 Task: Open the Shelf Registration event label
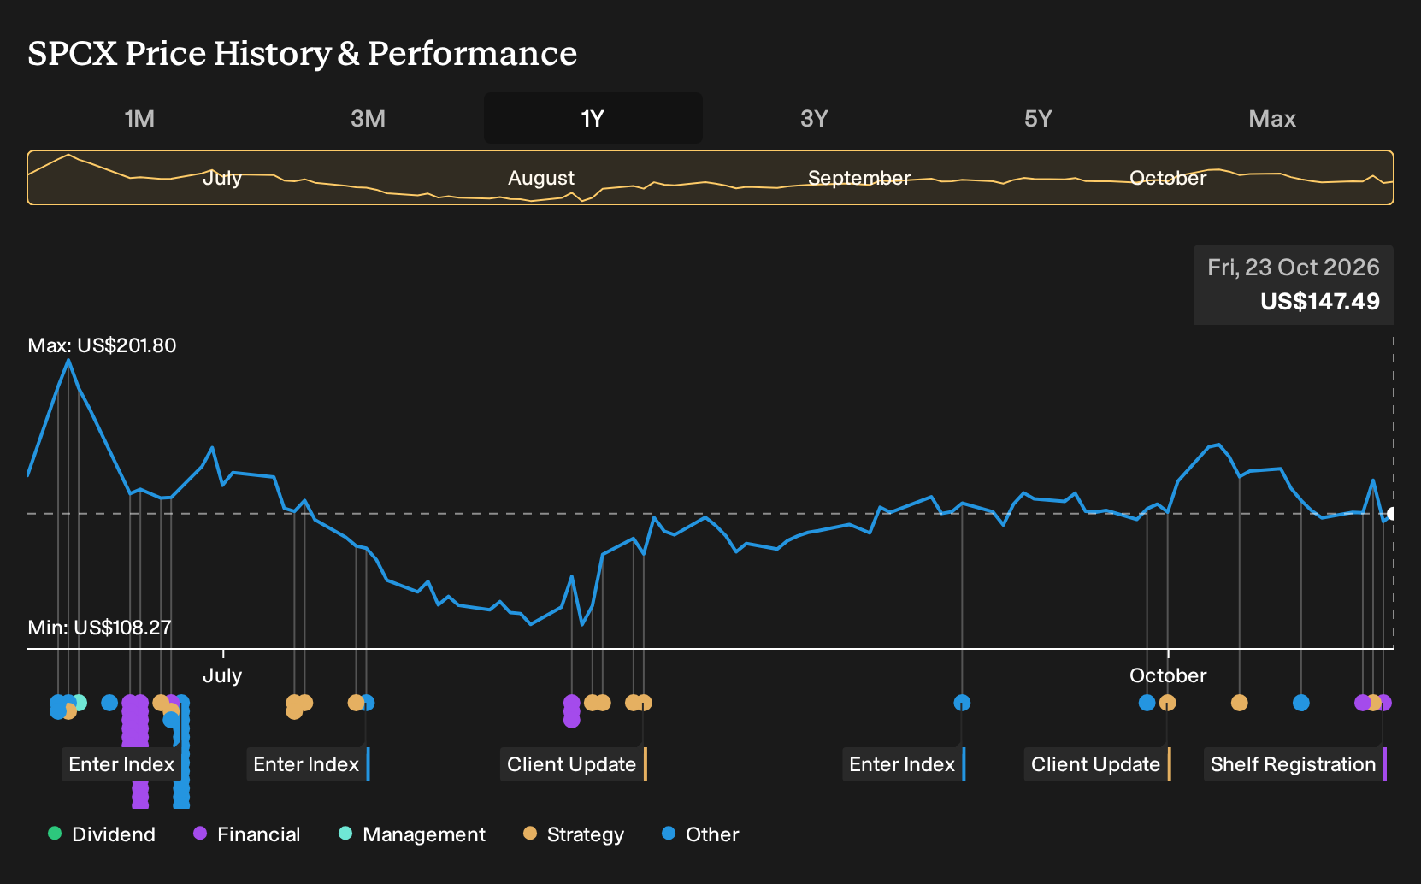click(1294, 764)
